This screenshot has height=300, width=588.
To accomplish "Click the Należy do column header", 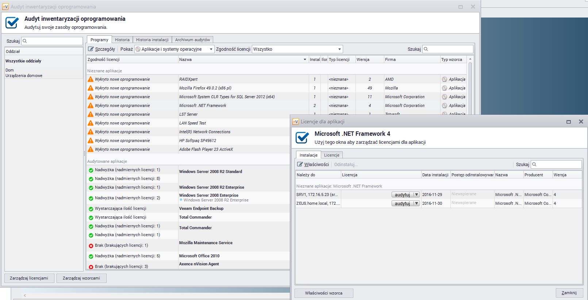I will coord(318,175).
